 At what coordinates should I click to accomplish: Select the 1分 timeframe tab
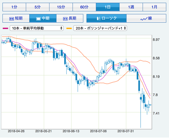[x=14, y=7]
